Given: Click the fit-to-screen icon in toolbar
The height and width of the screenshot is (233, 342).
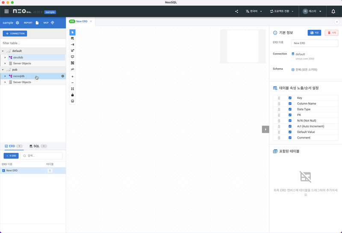Looking at the screenshot, I should pos(72,89).
